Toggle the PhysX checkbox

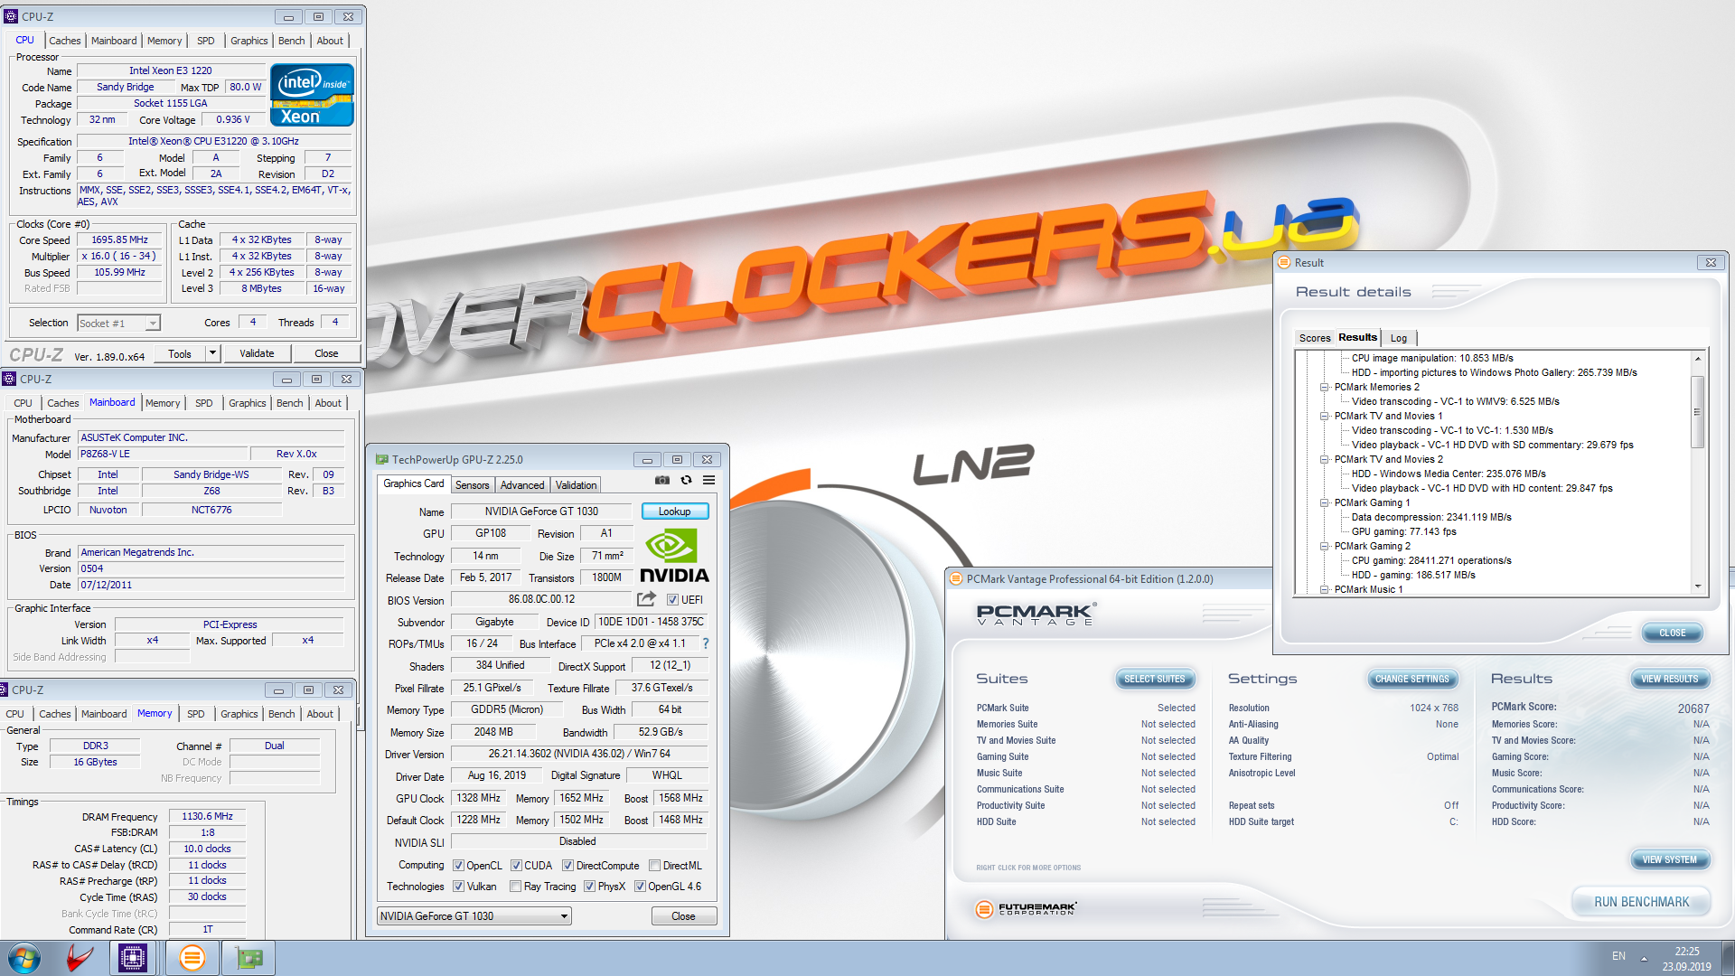[x=589, y=887]
